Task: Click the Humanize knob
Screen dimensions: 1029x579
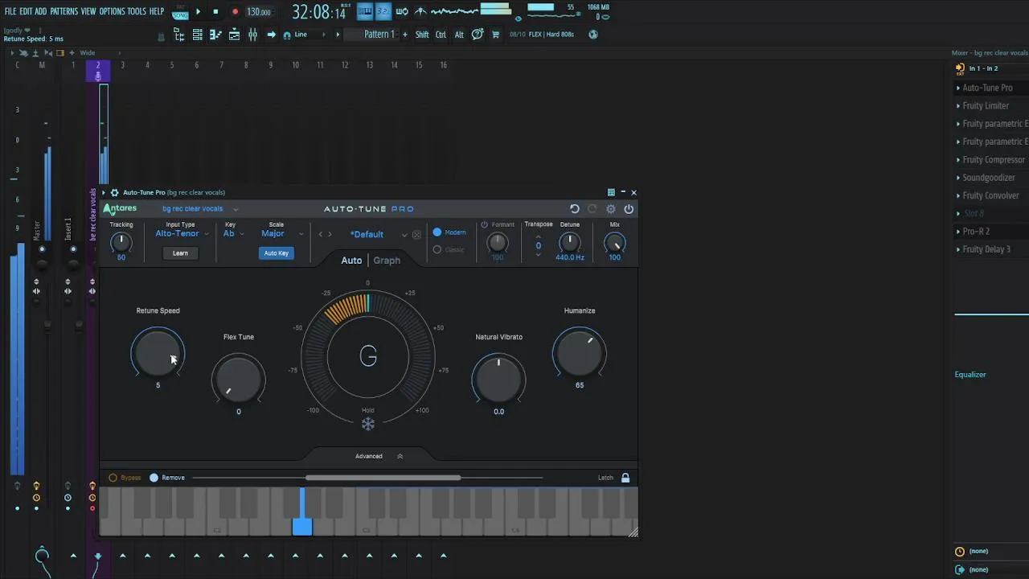Action: (x=580, y=352)
